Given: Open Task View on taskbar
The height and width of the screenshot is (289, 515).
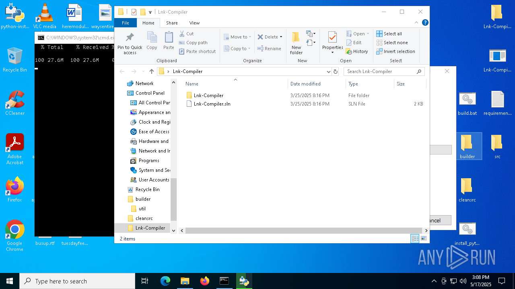Looking at the screenshot, I should pyautogui.click(x=145, y=281).
